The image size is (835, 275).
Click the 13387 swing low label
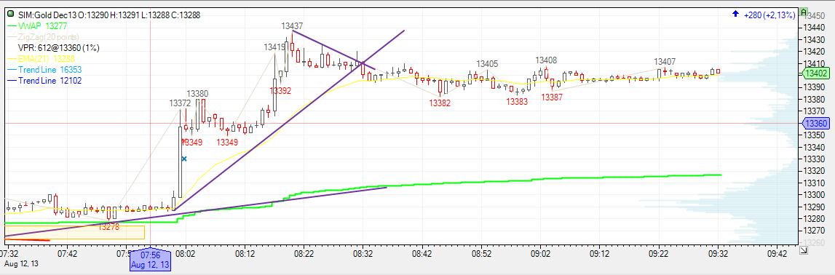553,97
